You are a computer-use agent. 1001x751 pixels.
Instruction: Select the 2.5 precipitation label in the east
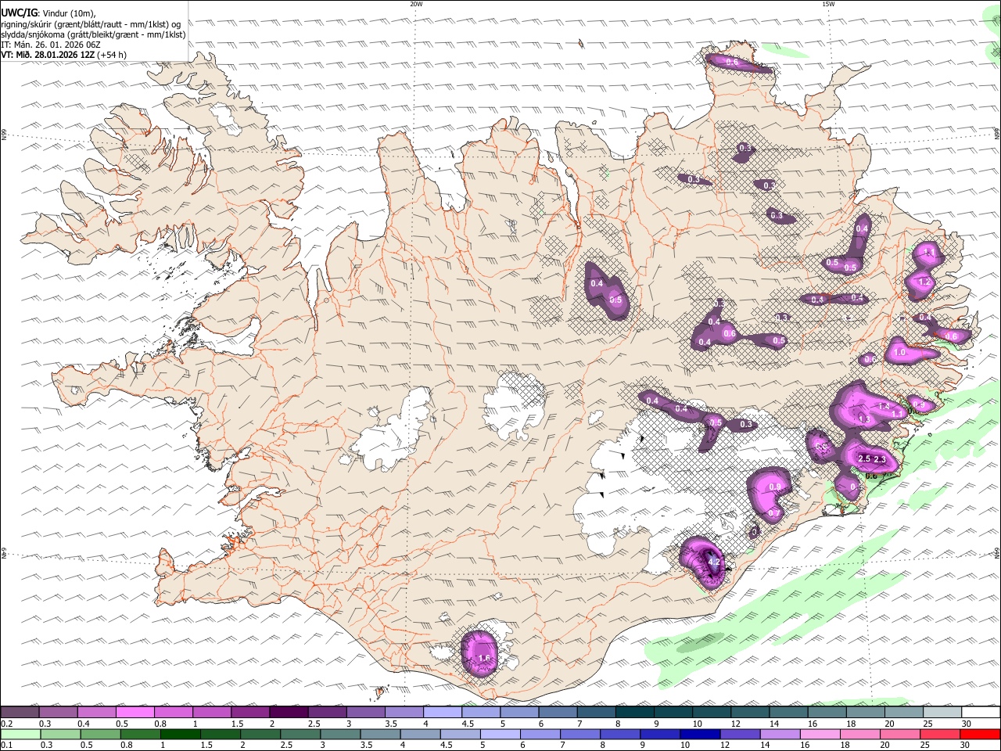coord(865,458)
